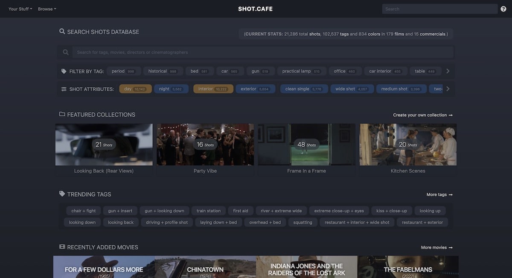Reveal more shot attributes via right chevron
This screenshot has width=512, height=278.
pyautogui.click(x=448, y=88)
